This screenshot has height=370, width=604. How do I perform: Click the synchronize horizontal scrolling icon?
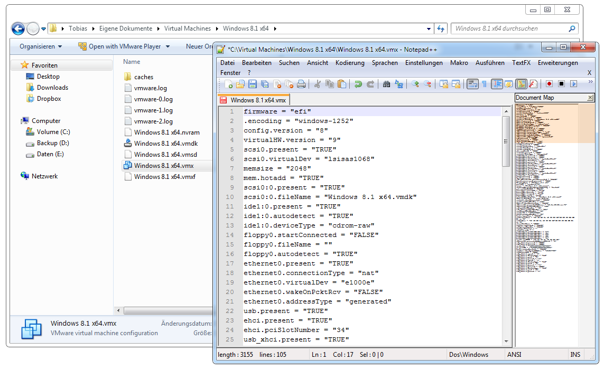coord(456,84)
